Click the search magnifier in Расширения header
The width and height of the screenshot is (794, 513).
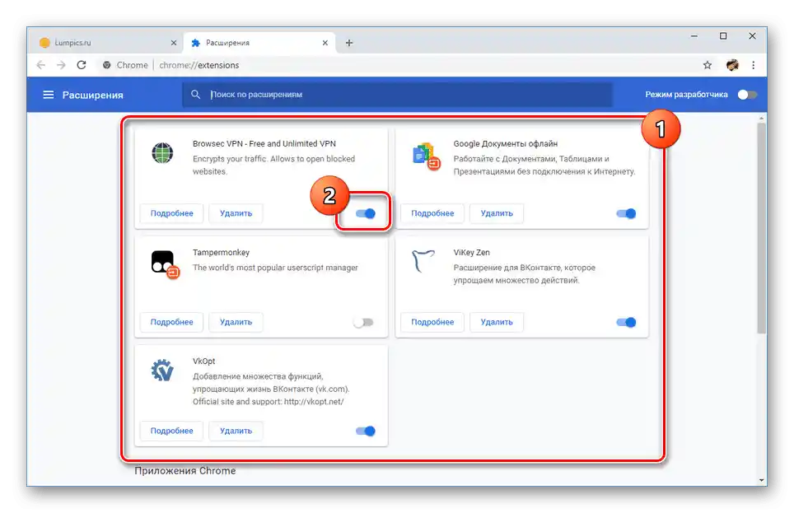click(195, 94)
